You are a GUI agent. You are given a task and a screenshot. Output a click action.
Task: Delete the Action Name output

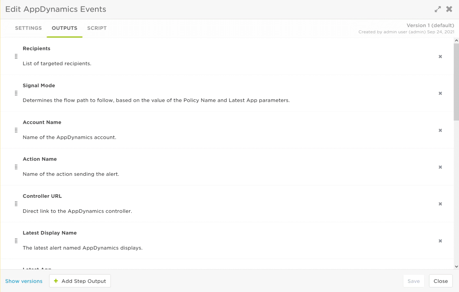(440, 167)
